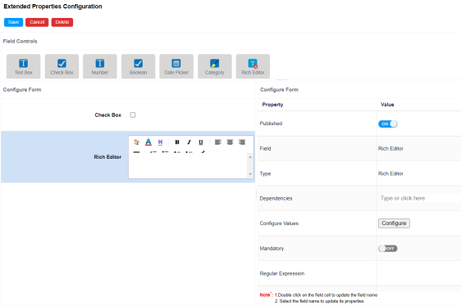Click the red Delete button
461x306 pixels.
(62, 22)
